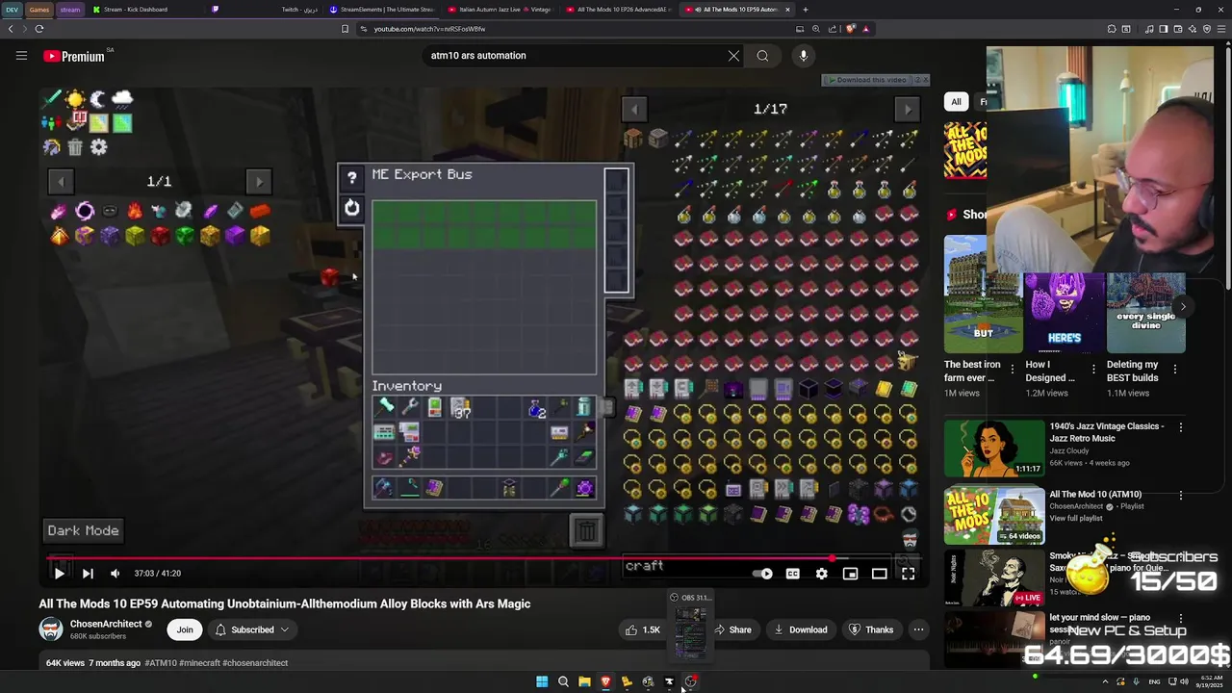Click the #minecraft hashtag in the description

point(200,663)
